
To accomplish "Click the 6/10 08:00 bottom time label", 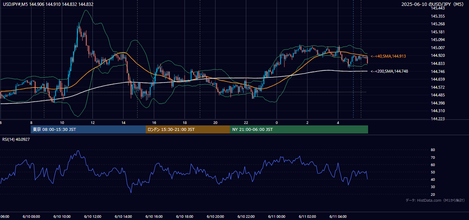I will pyautogui.click(x=31, y=216).
